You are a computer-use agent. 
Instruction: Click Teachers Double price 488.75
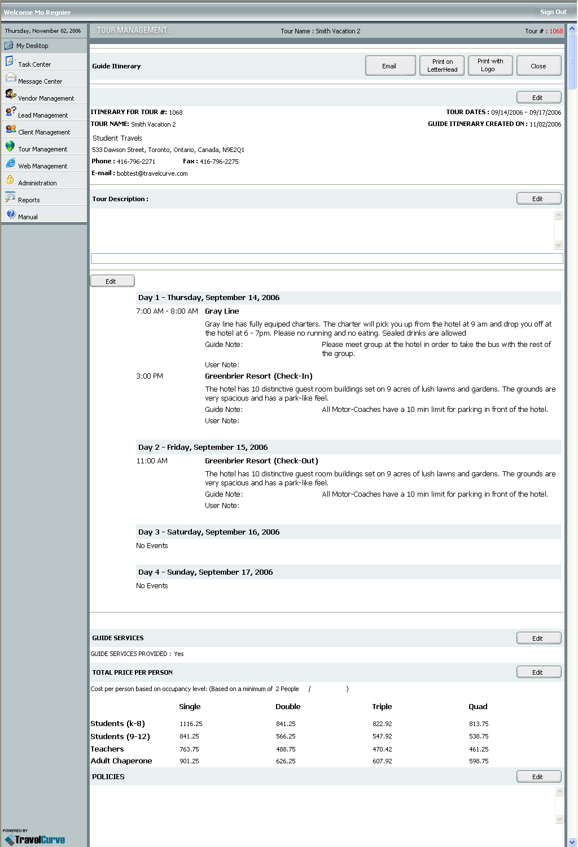click(x=286, y=749)
